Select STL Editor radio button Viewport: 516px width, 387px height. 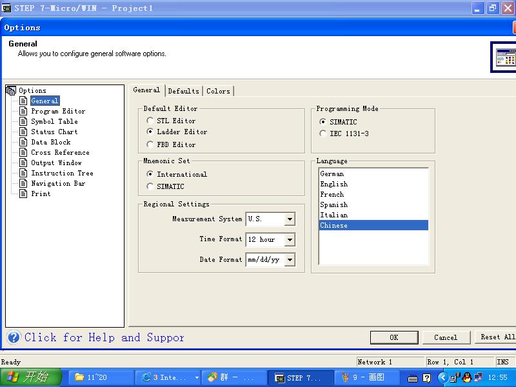point(150,121)
